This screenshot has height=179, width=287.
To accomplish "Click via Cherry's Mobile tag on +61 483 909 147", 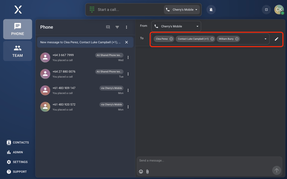I will click(x=112, y=88).
